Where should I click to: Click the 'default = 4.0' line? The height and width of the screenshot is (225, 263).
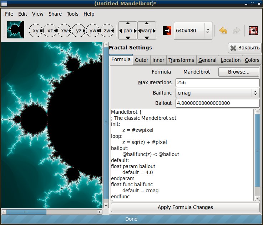[x=137, y=172]
